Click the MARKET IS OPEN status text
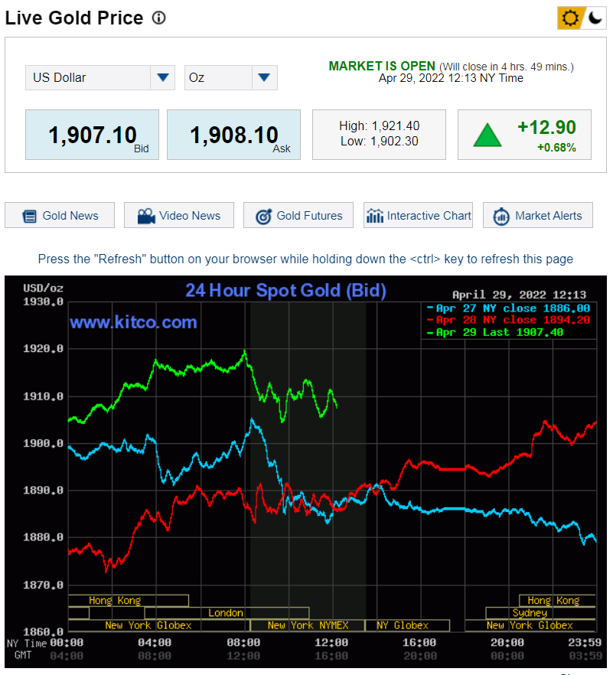The image size is (613, 675). pos(382,66)
